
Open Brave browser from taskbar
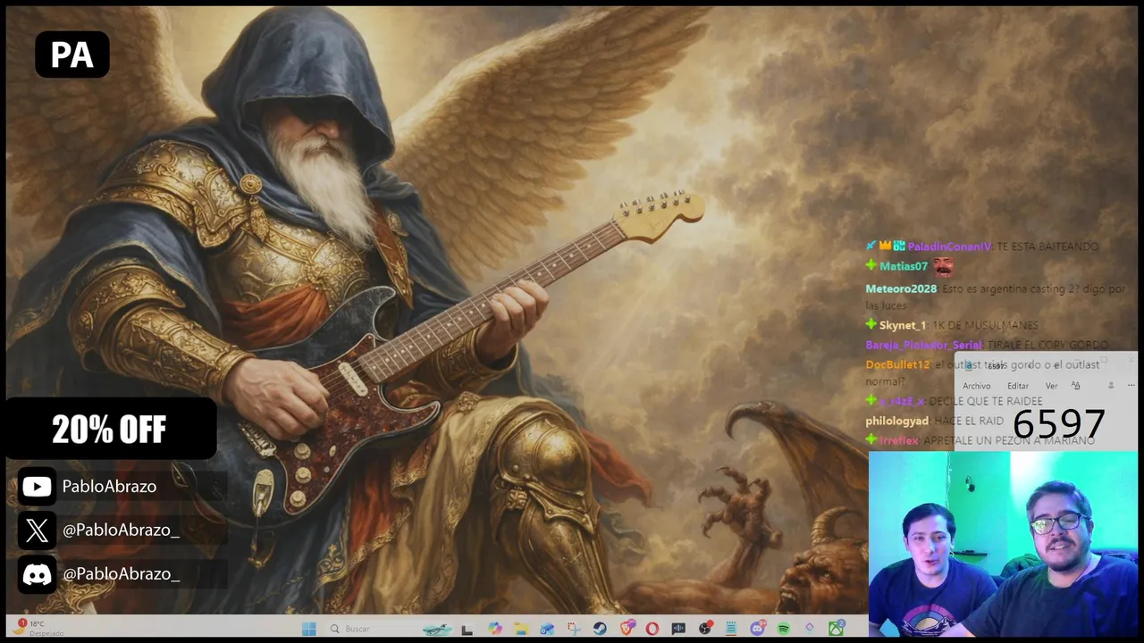[627, 629]
